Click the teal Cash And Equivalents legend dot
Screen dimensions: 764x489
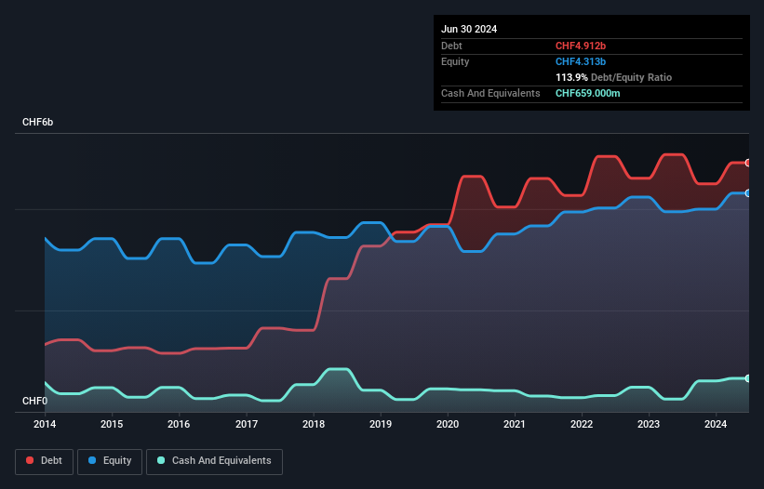(x=161, y=460)
